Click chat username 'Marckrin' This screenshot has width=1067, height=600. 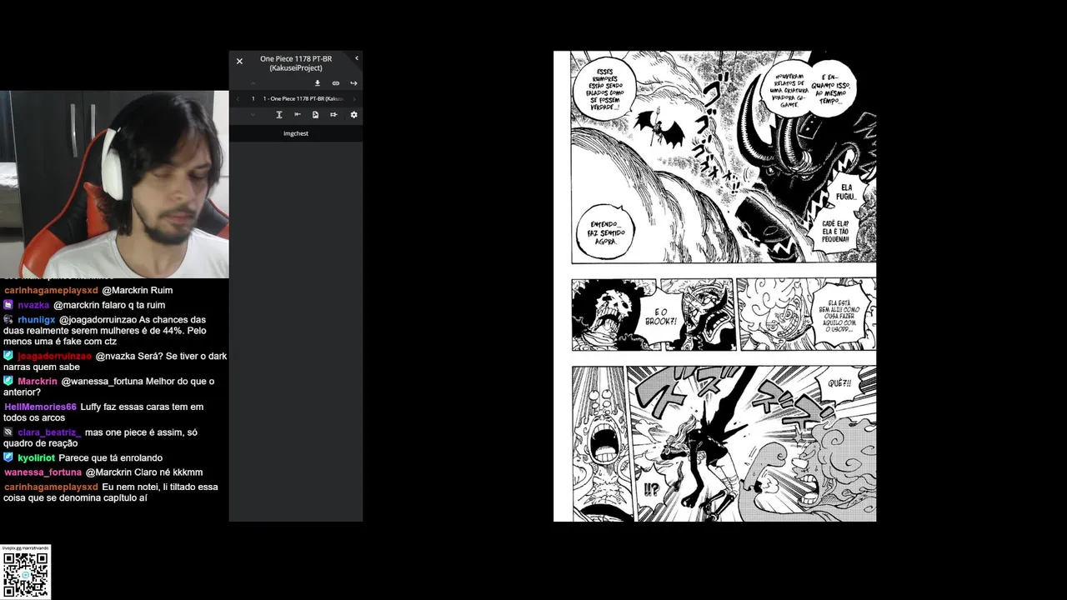point(38,381)
